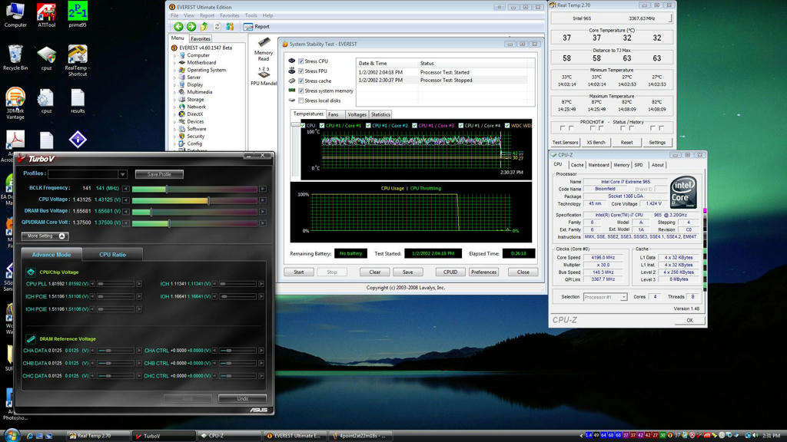Switch to the CPU Ratio tab in TurboV
Screen dimensions: 787x442
[112, 255]
